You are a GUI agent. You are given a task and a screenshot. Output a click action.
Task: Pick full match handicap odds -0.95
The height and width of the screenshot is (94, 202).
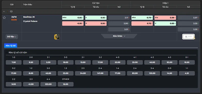pyautogui.click(x=73, y=23)
